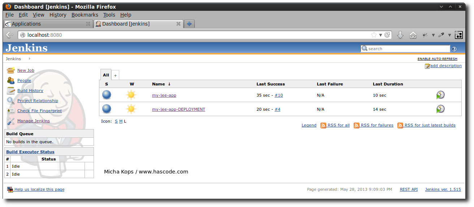Click the Firefox home button

tap(413, 35)
